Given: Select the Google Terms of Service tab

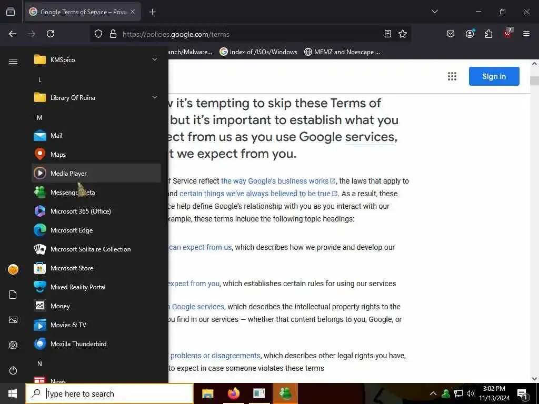Looking at the screenshot, I should (83, 12).
